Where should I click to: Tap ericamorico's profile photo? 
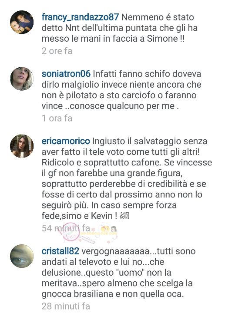(x=22, y=146)
